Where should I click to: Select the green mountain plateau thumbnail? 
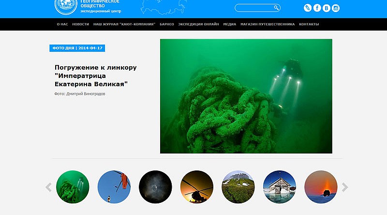tap(238, 187)
